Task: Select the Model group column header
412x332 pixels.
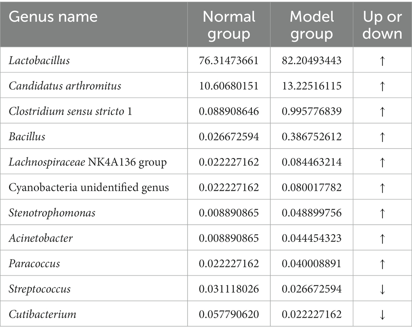Action: (x=312, y=25)
